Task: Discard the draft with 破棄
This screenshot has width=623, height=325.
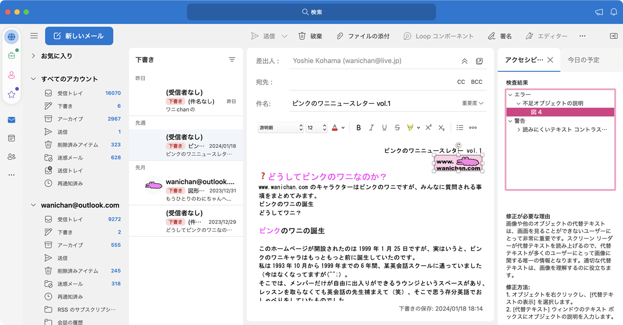Action: pyautogui.click(x=310, y=36)
